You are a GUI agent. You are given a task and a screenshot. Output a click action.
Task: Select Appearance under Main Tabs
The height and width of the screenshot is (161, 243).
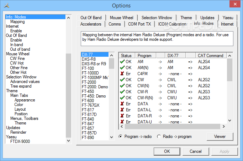click(x=25, y=100)
